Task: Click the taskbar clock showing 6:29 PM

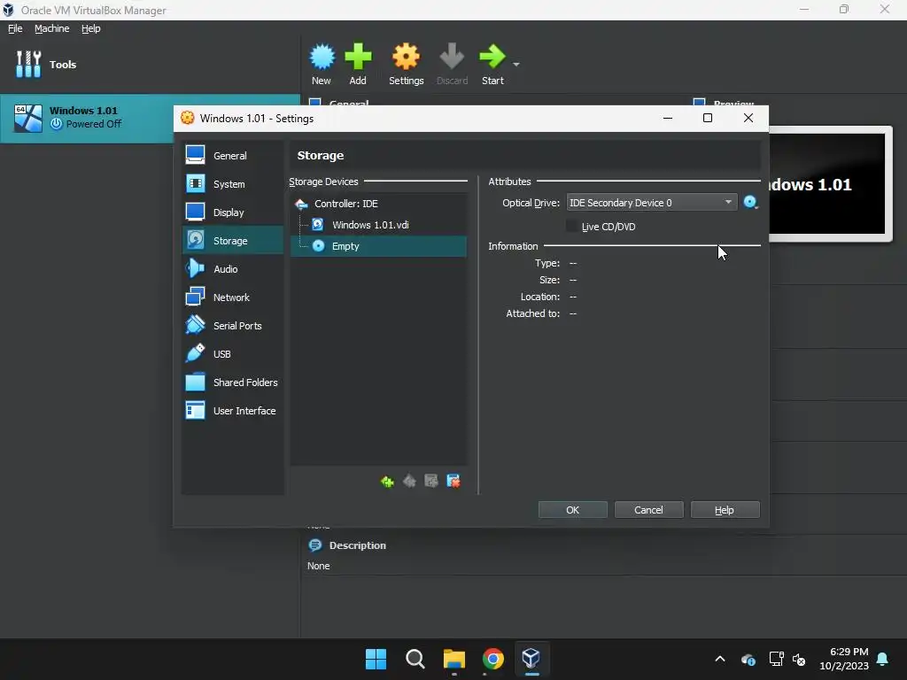Action: [x=844, y=659]
